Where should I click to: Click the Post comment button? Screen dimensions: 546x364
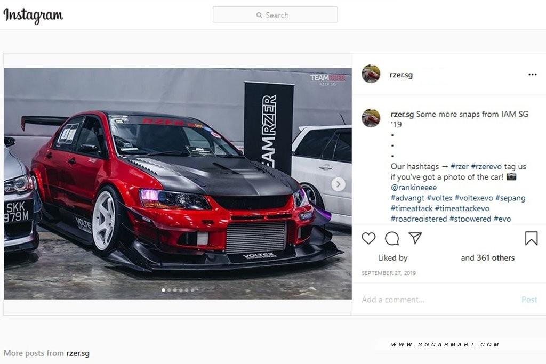[x=529, y=300]
